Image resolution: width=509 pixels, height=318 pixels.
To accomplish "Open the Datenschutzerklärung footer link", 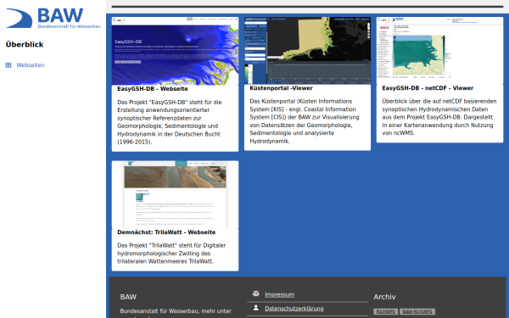I will coord(294,309).
